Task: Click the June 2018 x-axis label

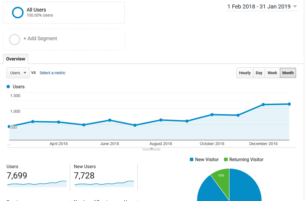Action: [x=110, y=144]
